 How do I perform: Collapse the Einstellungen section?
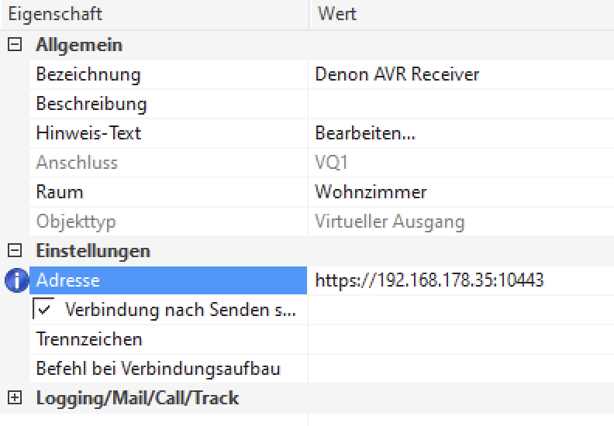coord(14,251)
